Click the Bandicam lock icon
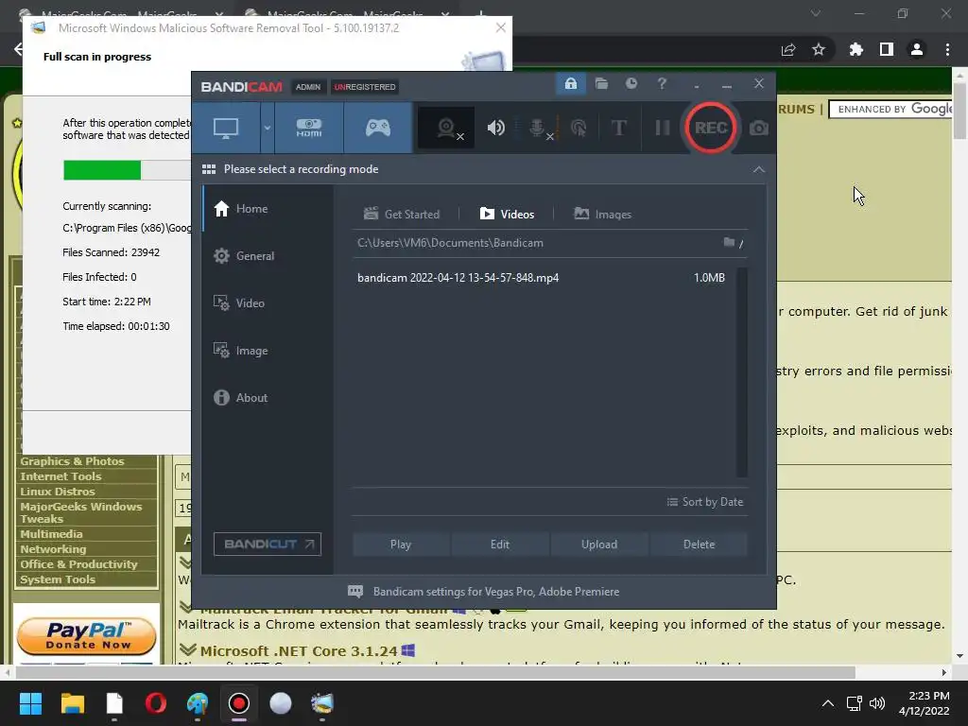Screen dimensions: 968x726 [x=570, y=83]
